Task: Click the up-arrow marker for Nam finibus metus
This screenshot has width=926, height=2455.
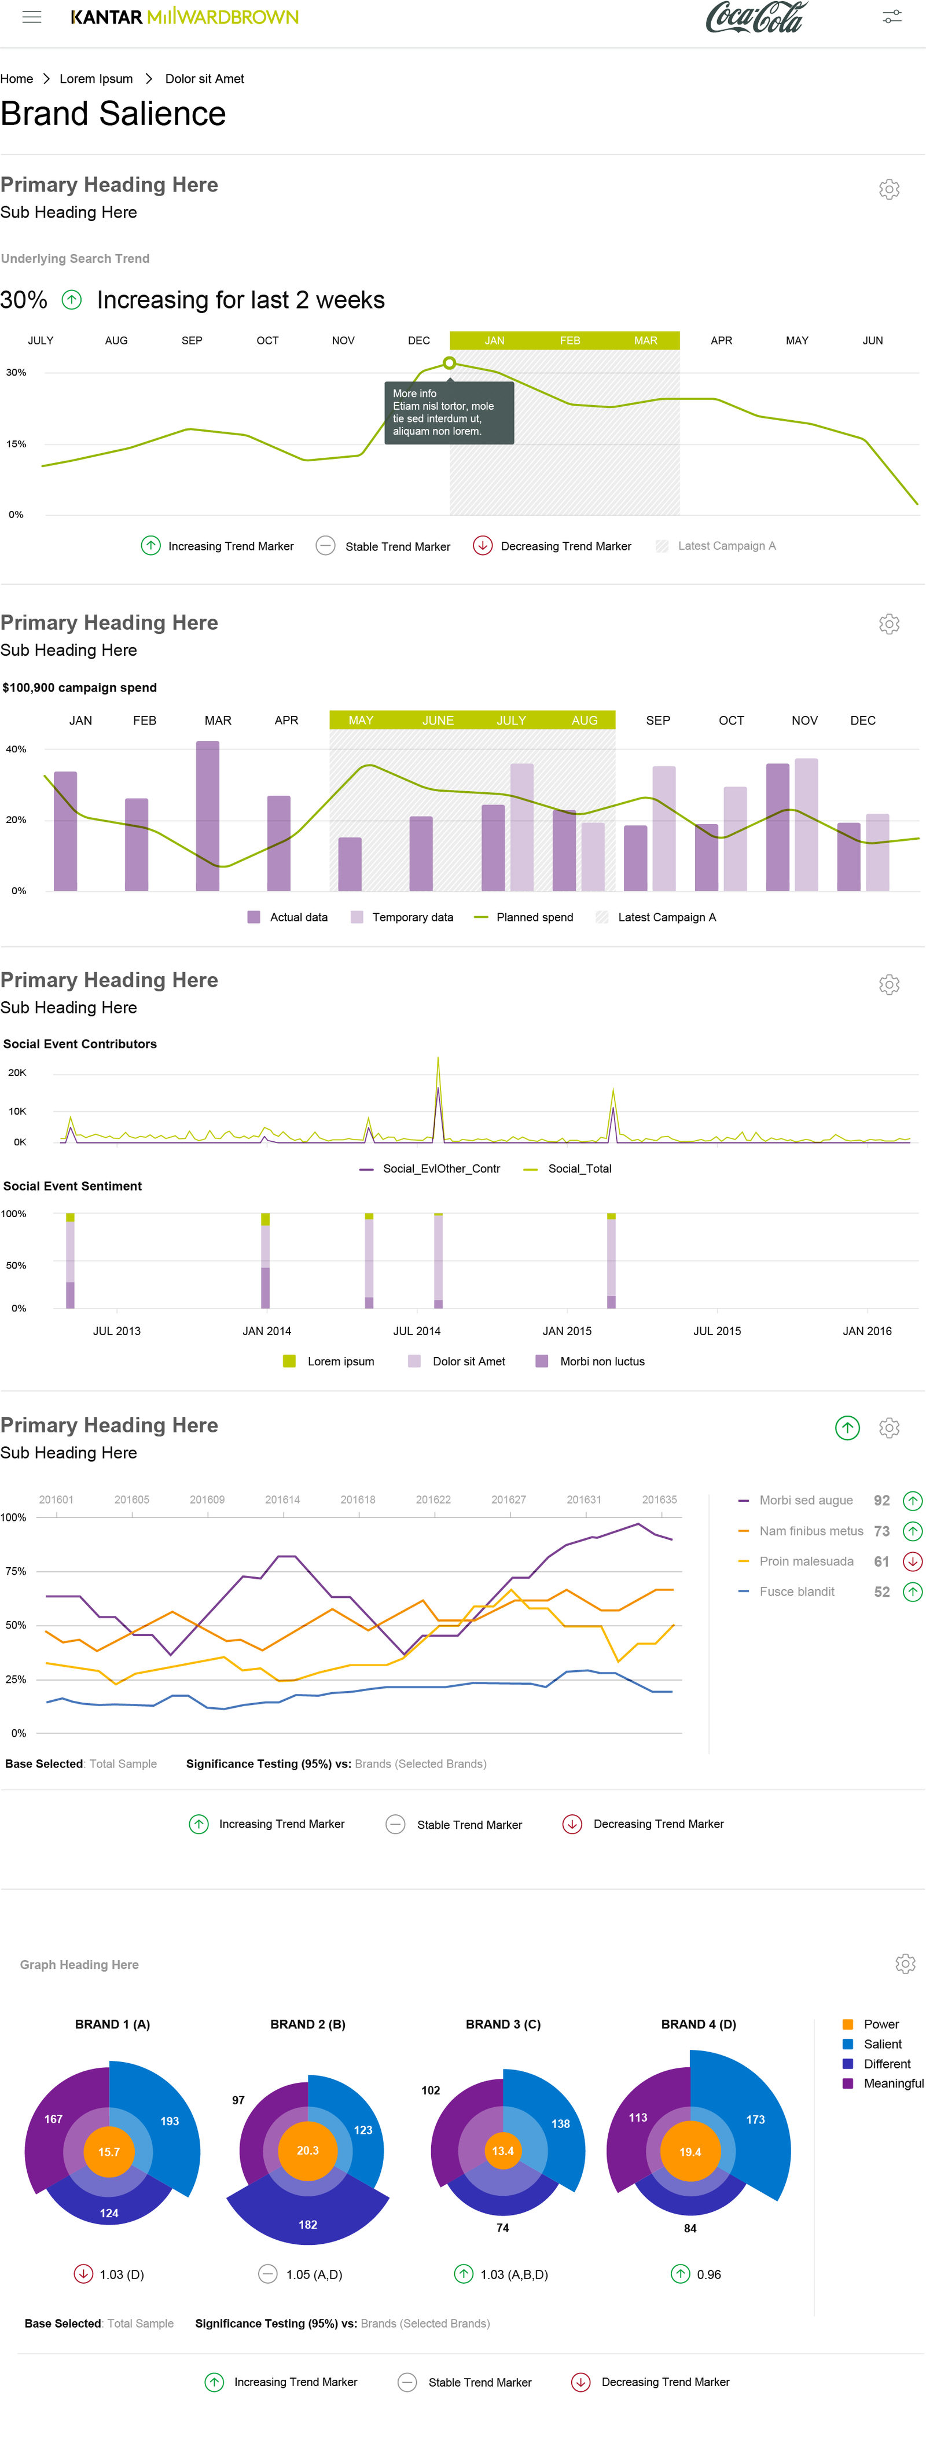Action: pyautogui.click(x=912, y=1531)
